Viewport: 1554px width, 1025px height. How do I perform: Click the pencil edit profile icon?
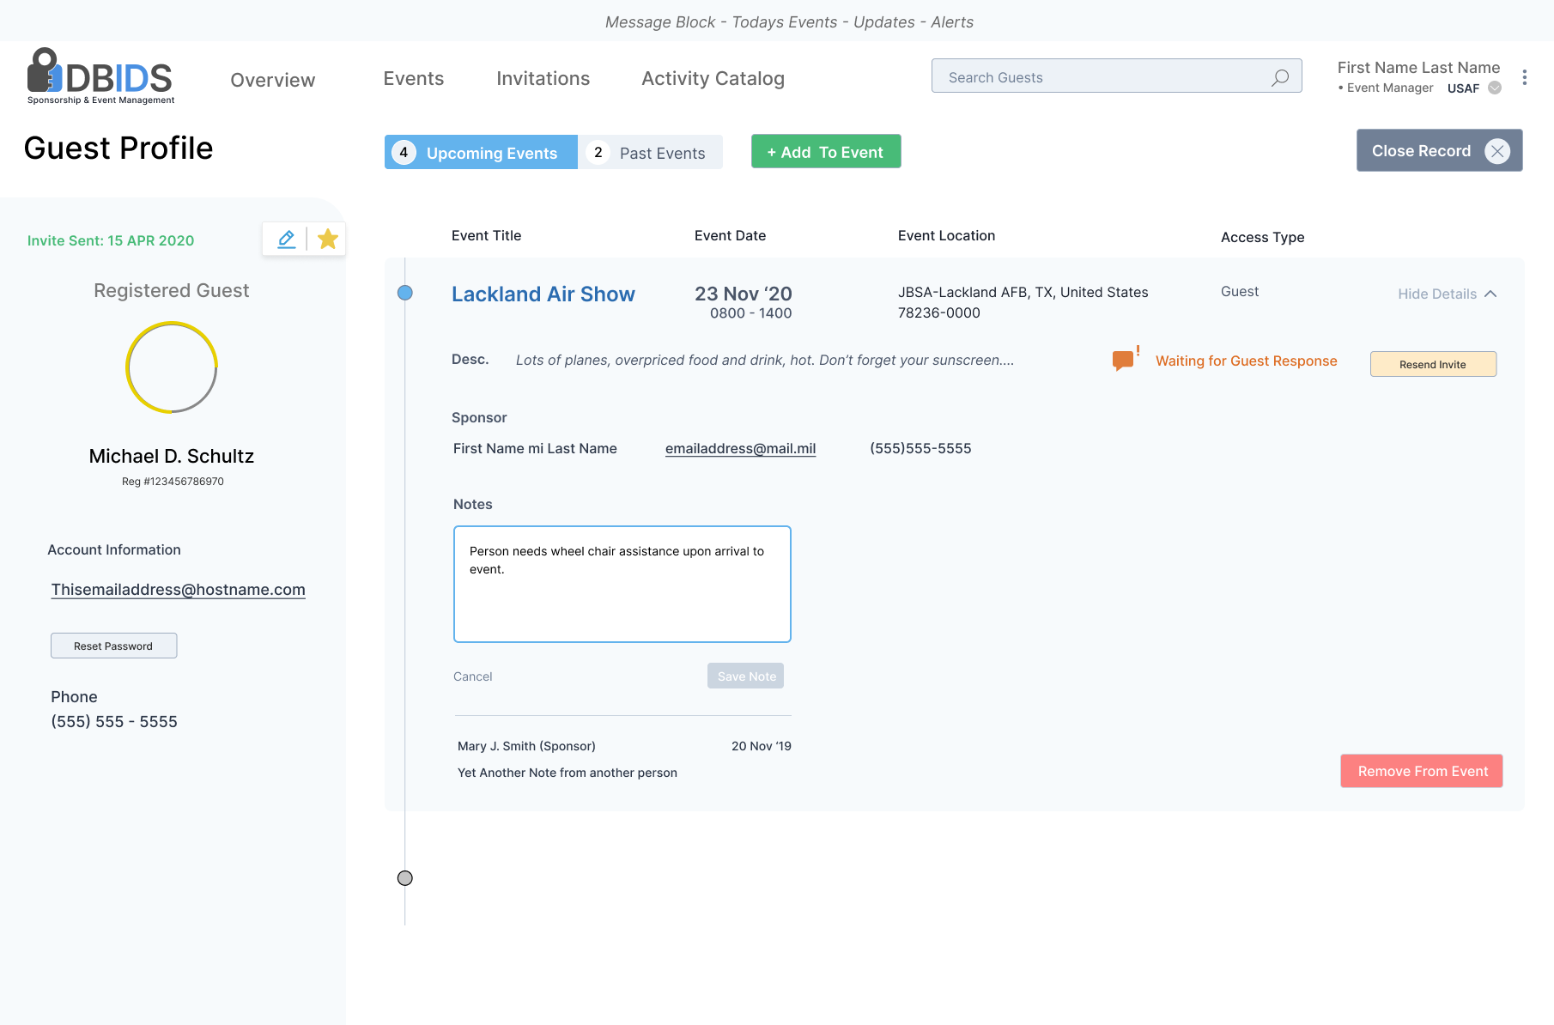[x=286, y=240]
